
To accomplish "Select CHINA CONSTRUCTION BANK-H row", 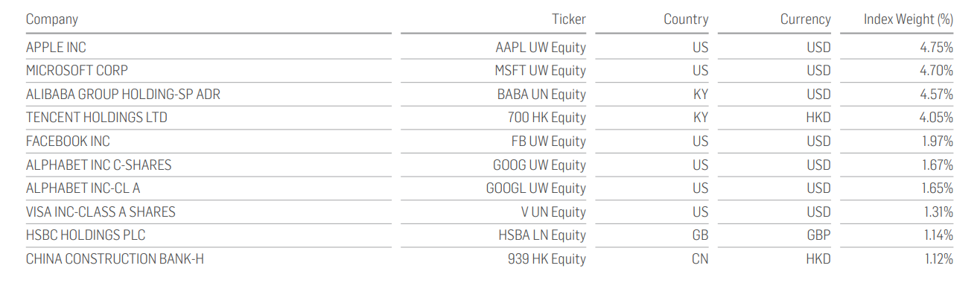I will [490, 259].
